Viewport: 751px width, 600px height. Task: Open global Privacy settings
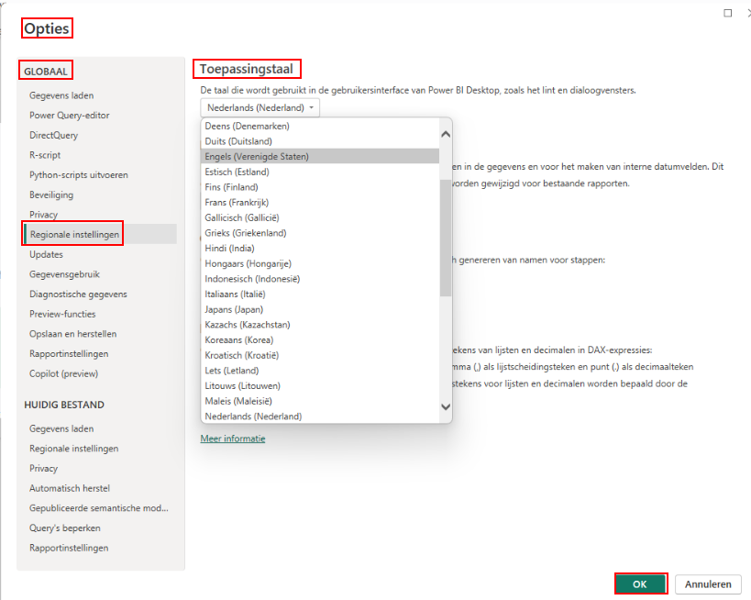coord(44,215)
